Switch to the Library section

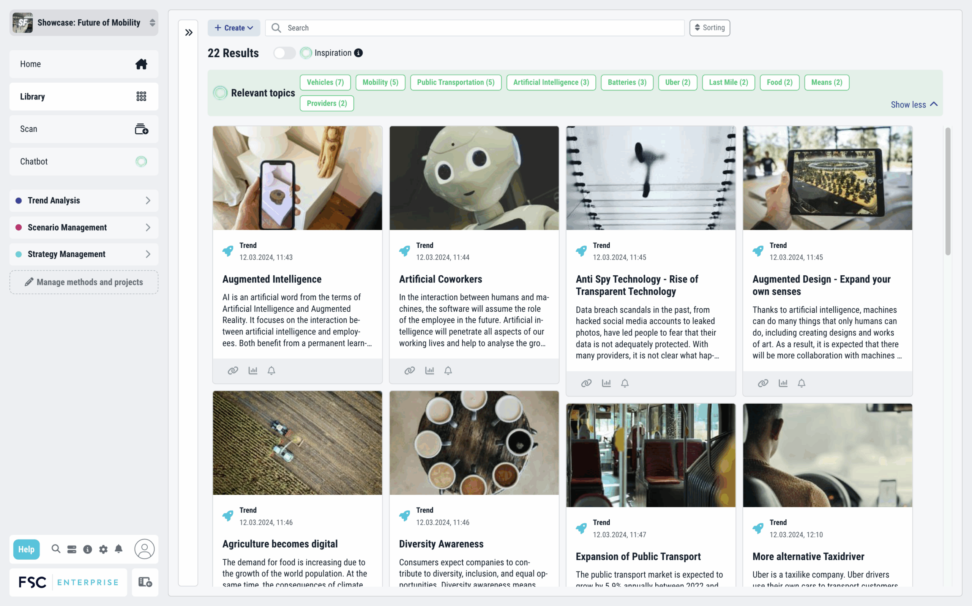point(84,96)
